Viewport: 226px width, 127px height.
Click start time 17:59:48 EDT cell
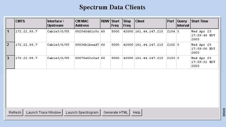[205, 35]
